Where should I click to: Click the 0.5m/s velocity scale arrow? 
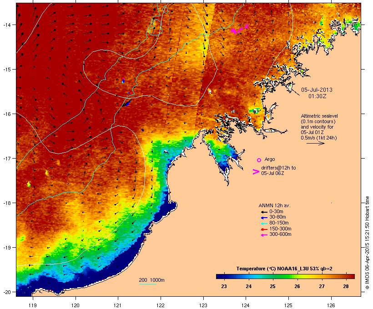(x=315, y=143)
